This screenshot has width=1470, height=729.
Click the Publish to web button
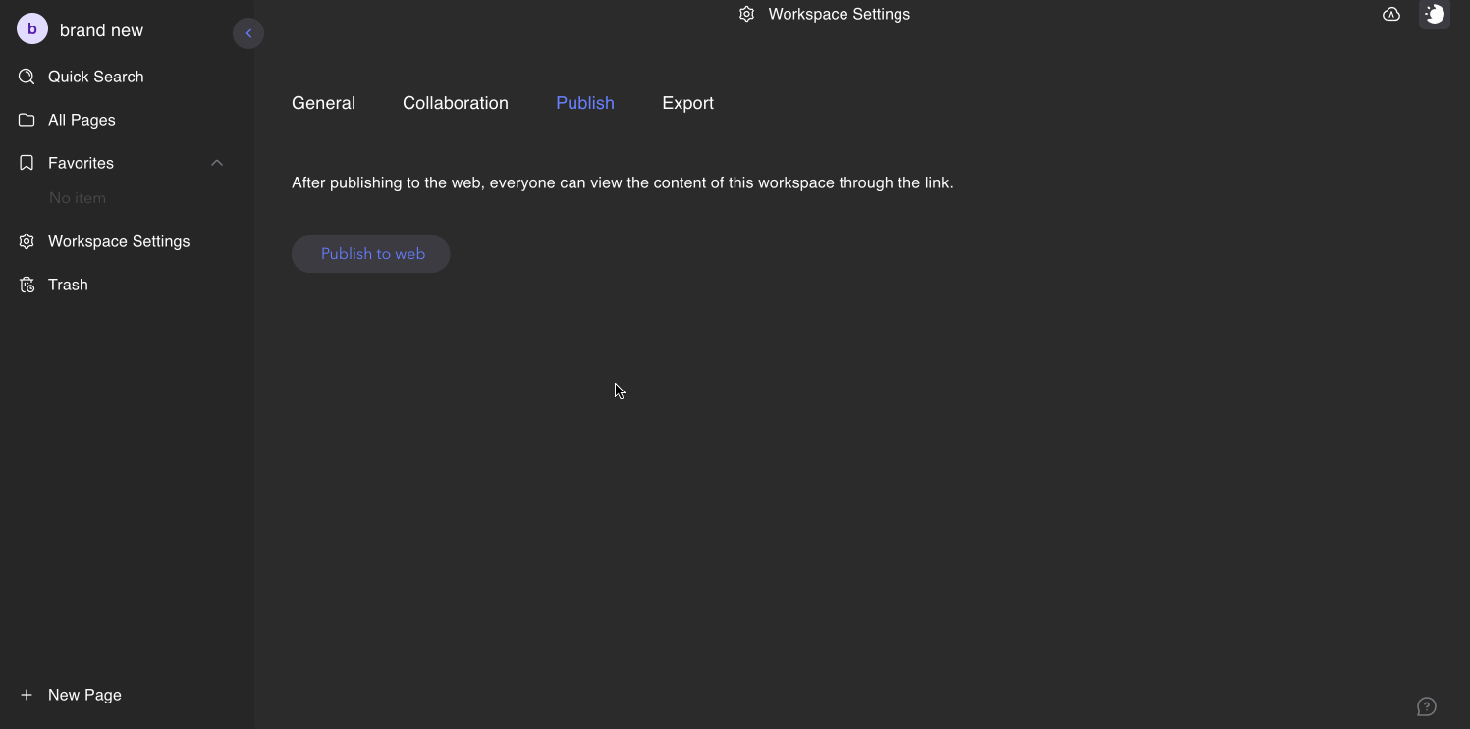coord(372,253)
